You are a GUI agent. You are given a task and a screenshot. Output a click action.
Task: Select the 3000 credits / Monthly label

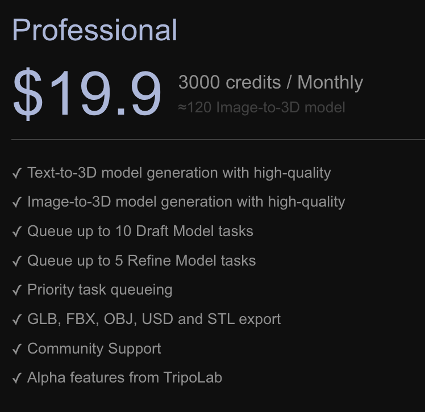point(270,82)
